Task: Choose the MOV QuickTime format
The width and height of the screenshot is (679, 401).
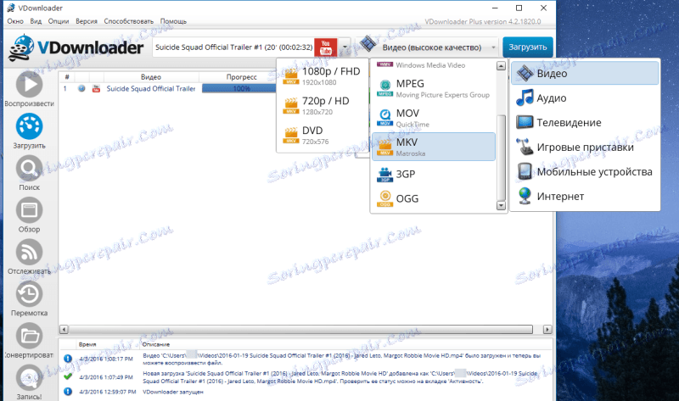Action: coord(434,118)
